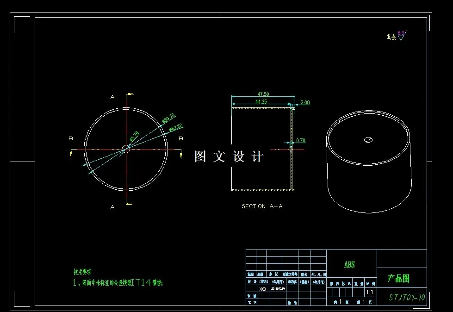Select the right section letter B
Screen dimensions: 453x312
pyautogui.click(x=181, y=139)
